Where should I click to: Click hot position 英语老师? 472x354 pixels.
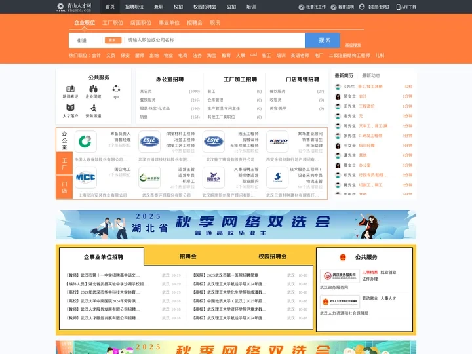click(300, 55)
